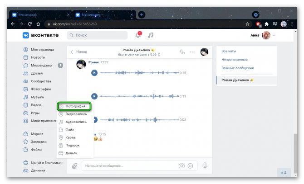Click the Роман sender name in the chat
Screen dimensions: 304x184
point(93,62)
